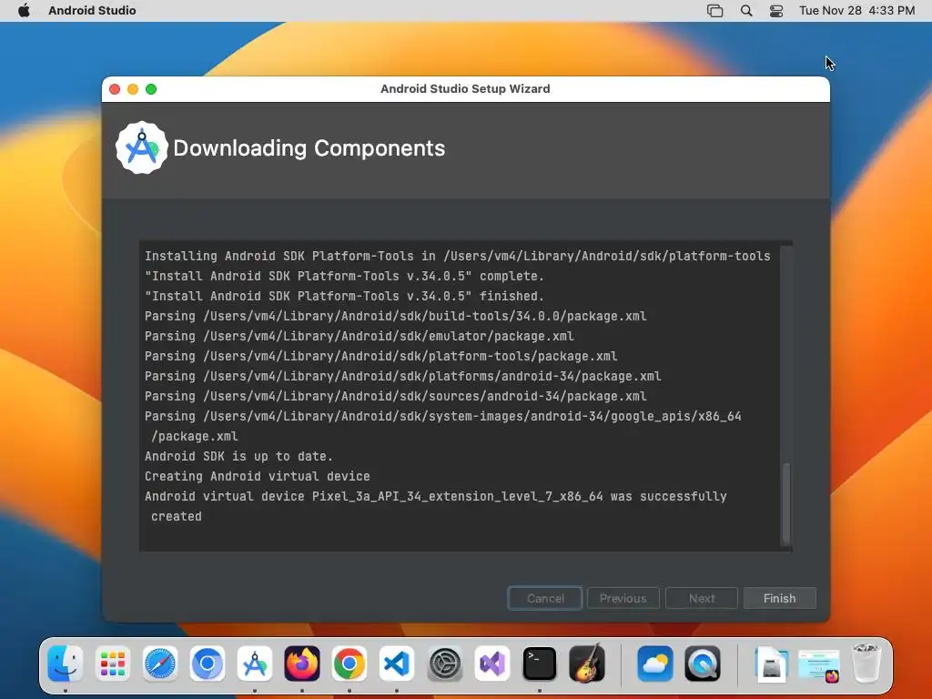Minimize the wizard with yellow button
932x699 pixels.
click(133, 89)
